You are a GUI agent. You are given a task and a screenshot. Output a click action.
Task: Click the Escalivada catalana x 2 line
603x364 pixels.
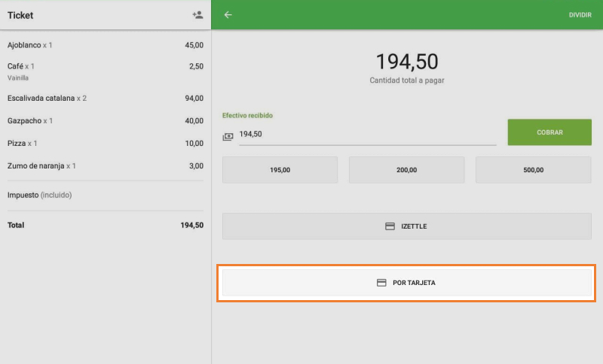pyautogui.click(x=105, y=98)
